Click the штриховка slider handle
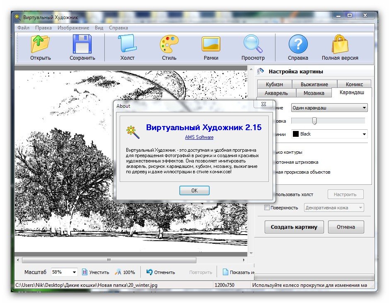This screenshot has width=389, height=303. 314,121
